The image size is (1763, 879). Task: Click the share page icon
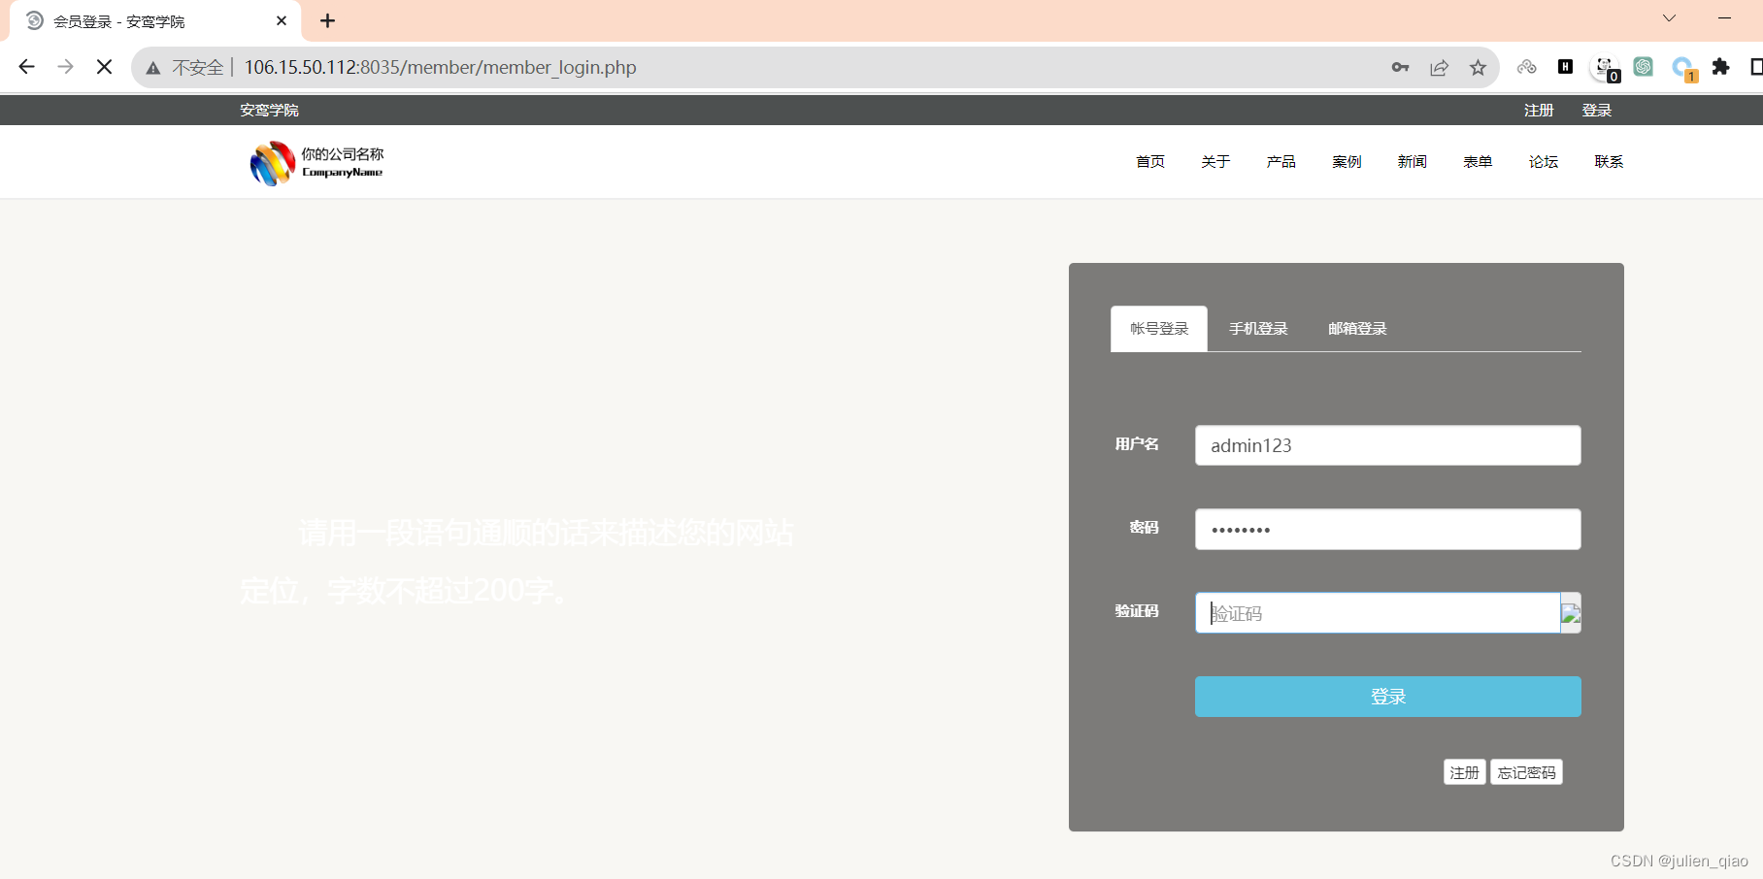pyautogui.click(x=1439, y=67)
